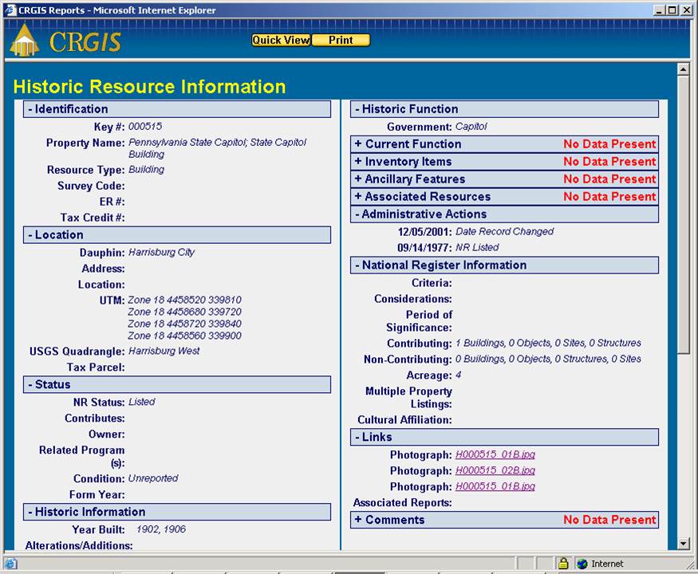Click the page icon in status bar
This screenshot has height=574, width=698.
(x=10, y=564)
